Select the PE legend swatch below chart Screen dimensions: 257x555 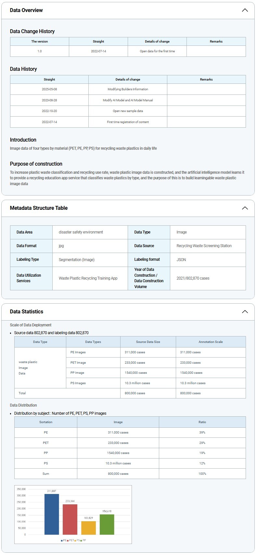click(x=62, y=540)
